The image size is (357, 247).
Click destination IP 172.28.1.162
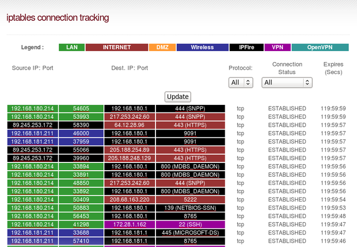[x=130, y=224]
